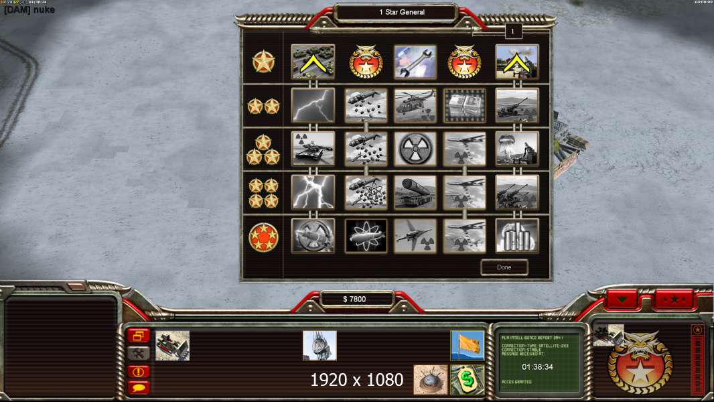Select the tank Training promotion with chevron
Screen dimensions: 714x402
[x=313, y=62]
